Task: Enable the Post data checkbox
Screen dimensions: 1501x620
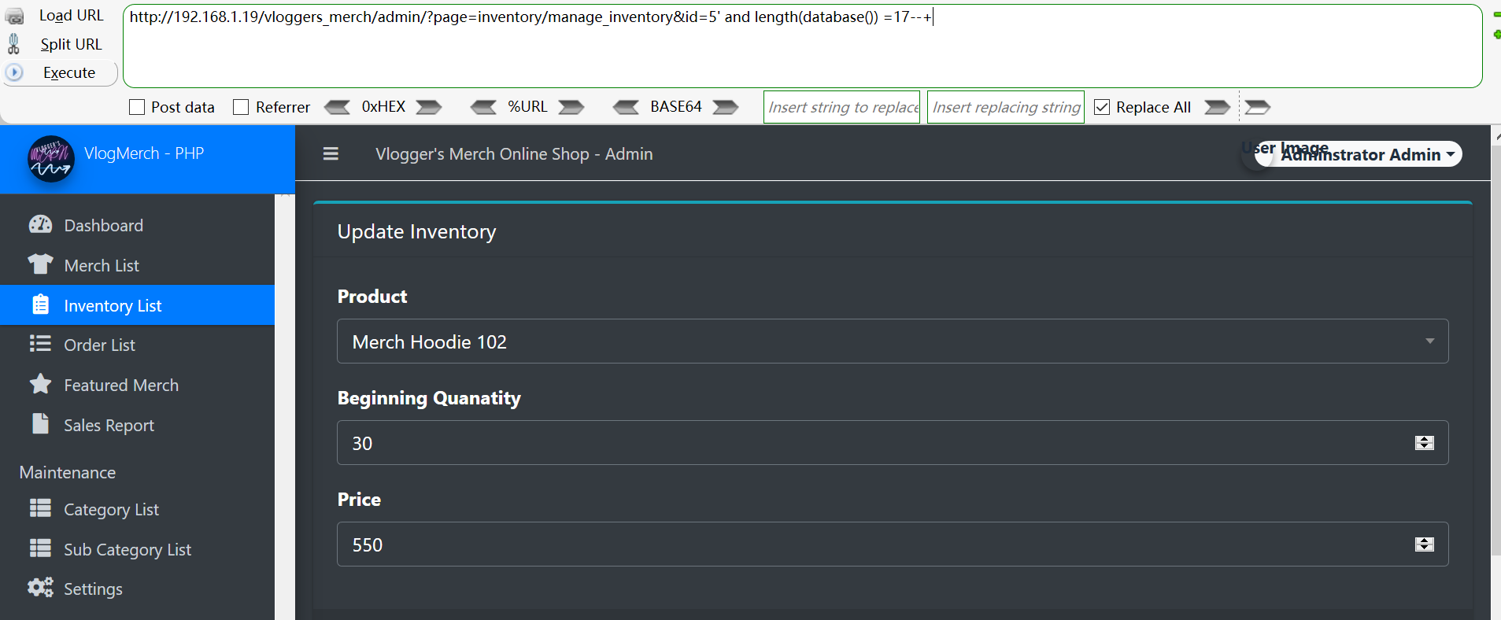Action: [137, 107]
